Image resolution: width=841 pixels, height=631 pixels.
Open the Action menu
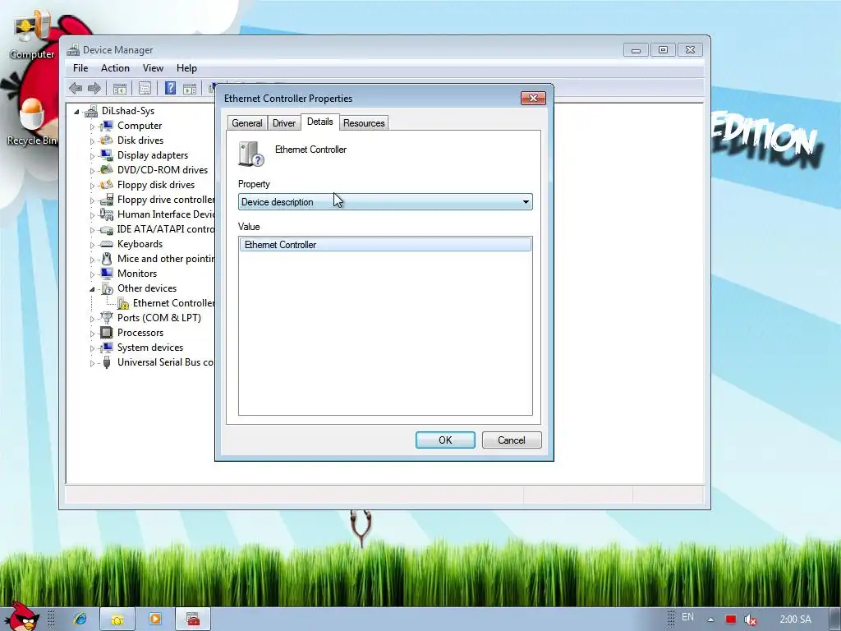[x=115, y=68]
